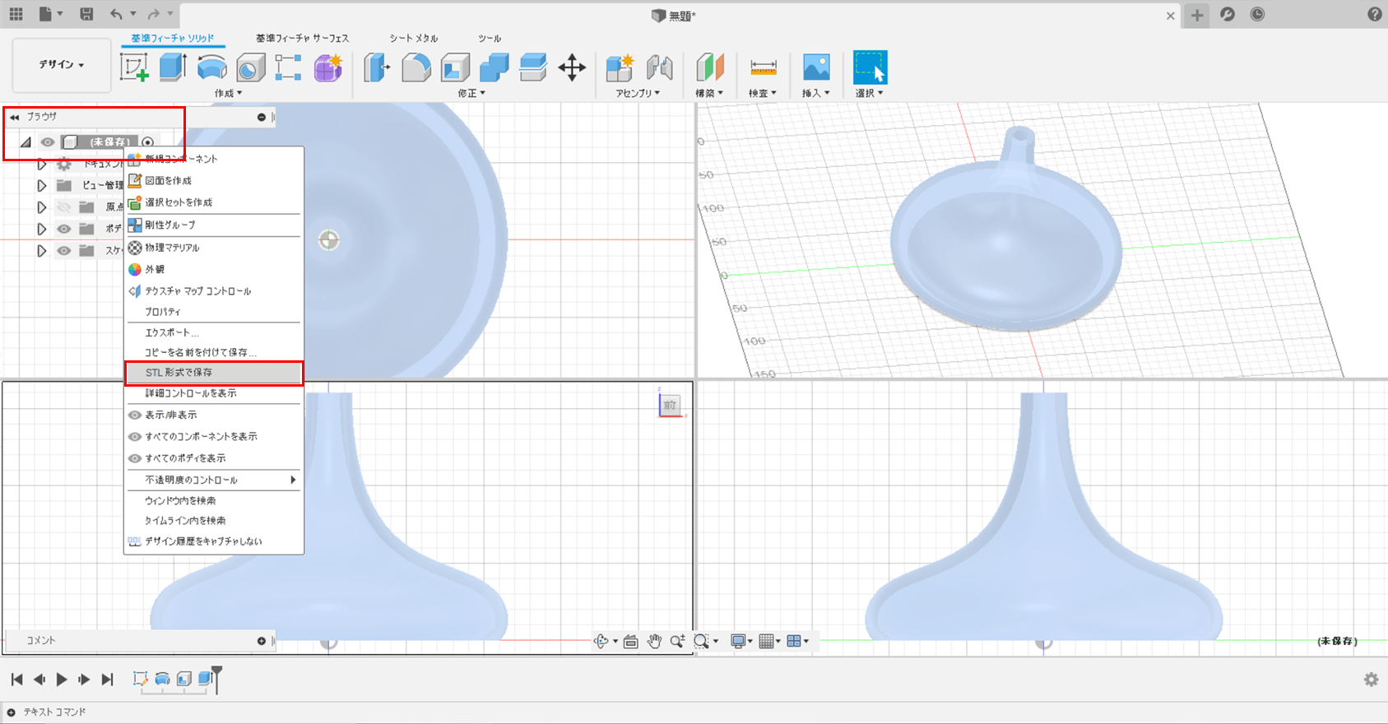Viewport: 1388px width, 724px height.
Task: Click the Measure ruler icon
Action: point(763,67)
